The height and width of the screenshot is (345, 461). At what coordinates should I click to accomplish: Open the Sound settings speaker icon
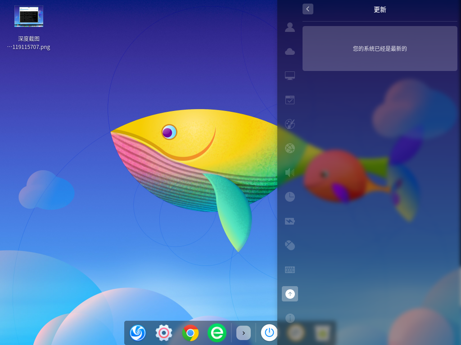click(289, 172)
